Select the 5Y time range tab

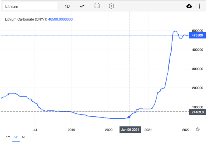pyautogui.click(x=16, y=137)
